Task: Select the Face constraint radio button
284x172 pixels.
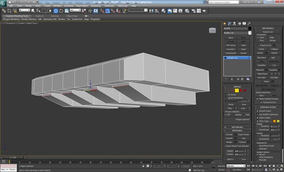Action: [258, 41]
